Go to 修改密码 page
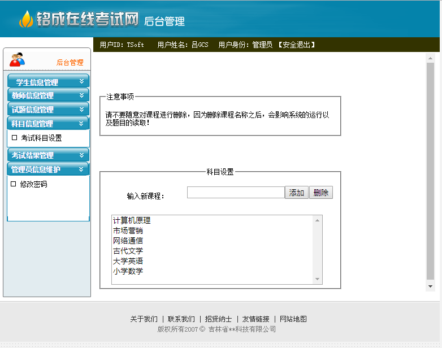 pyautogui.click(x=33, y=184)
